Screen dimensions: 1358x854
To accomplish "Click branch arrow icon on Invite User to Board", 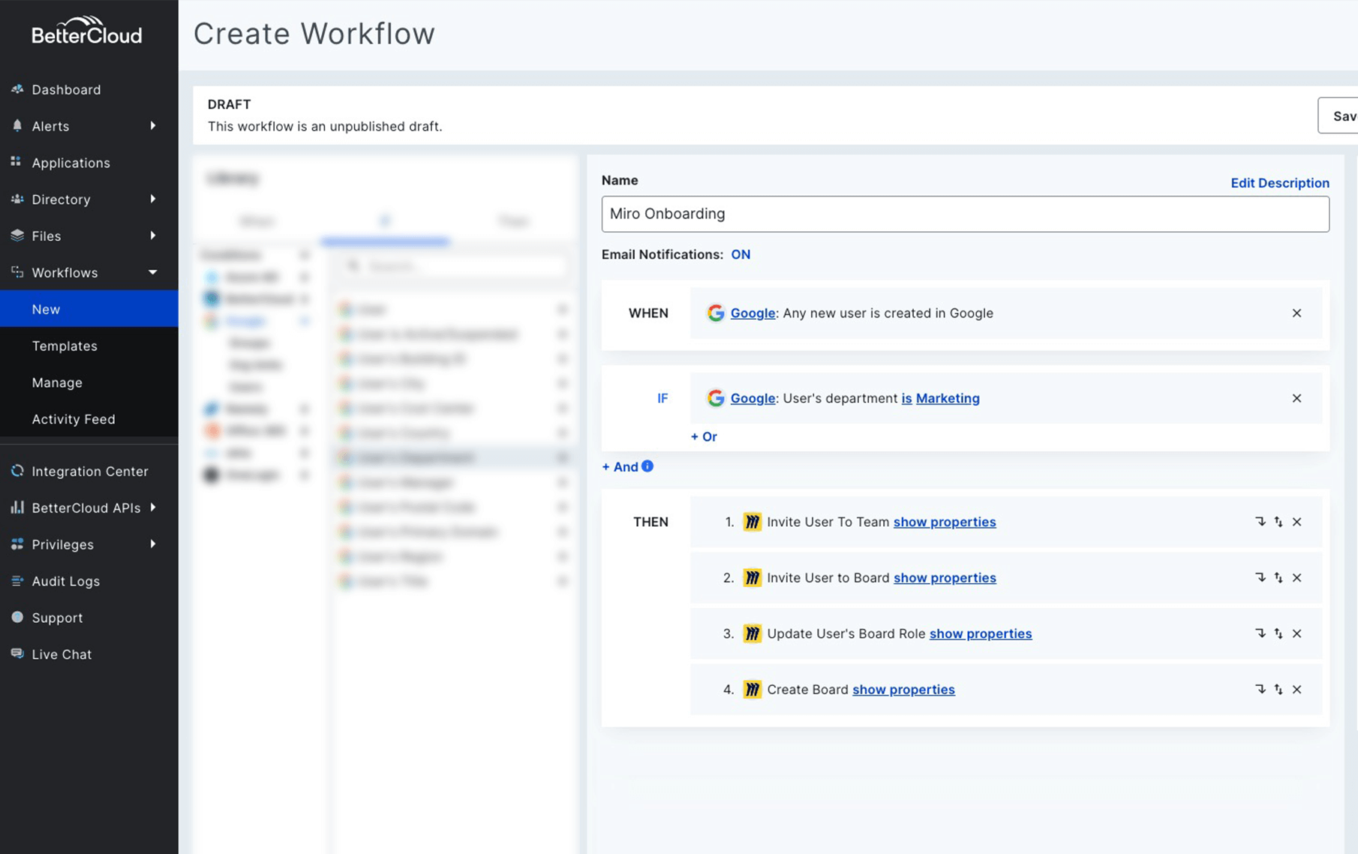I will pyautogui.click(x=1260, y=577).
